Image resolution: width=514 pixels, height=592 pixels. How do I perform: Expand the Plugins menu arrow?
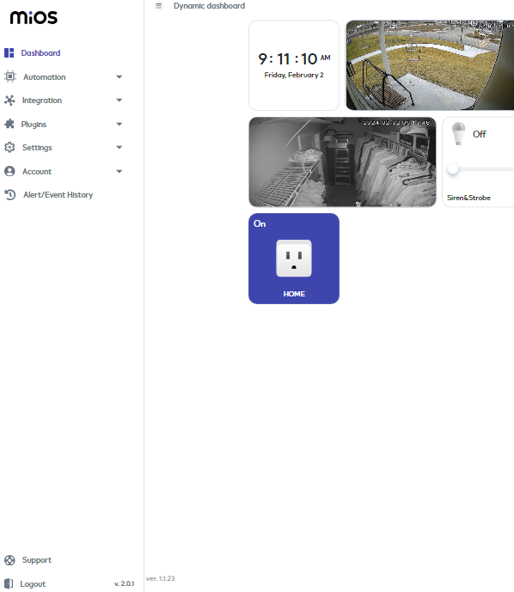tap(119, 125)
